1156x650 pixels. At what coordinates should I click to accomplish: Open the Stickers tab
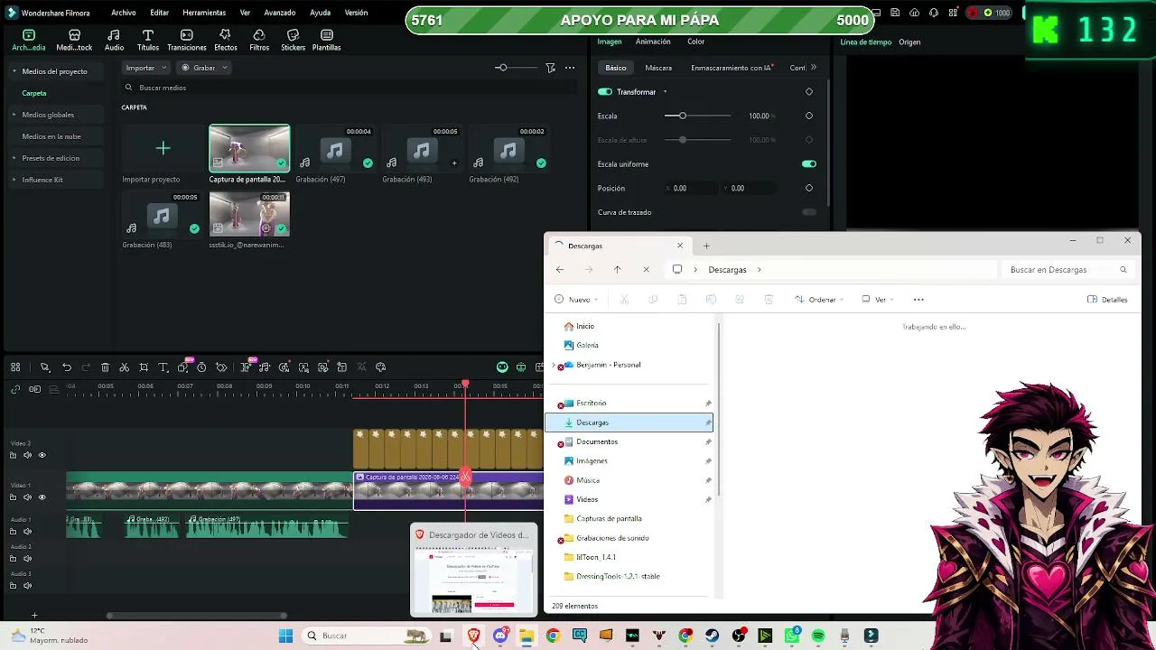(293, 41)
